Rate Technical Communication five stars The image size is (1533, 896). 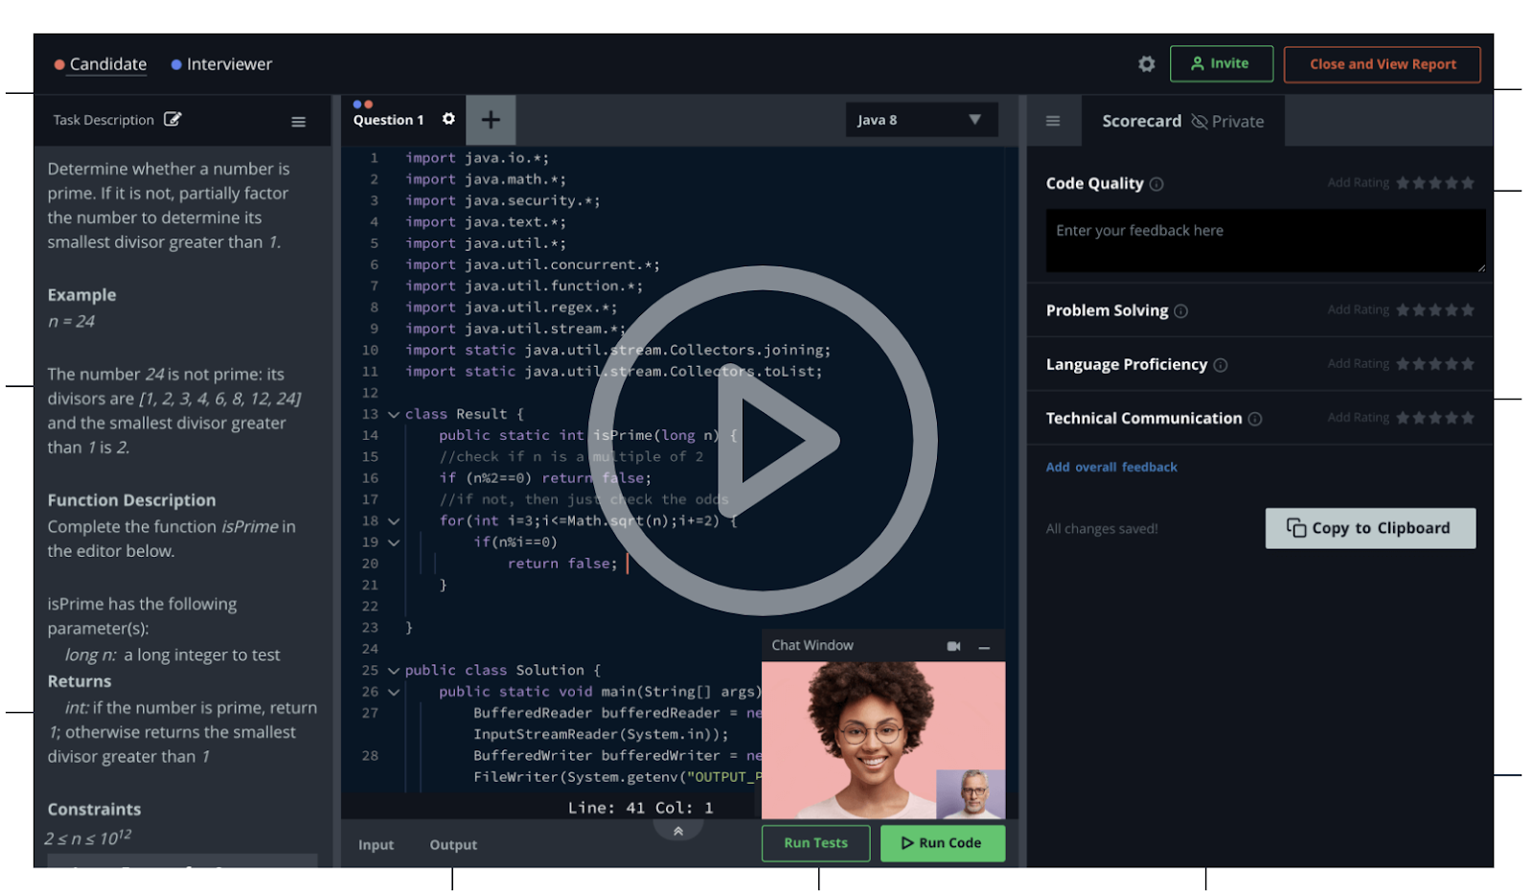1468,418
